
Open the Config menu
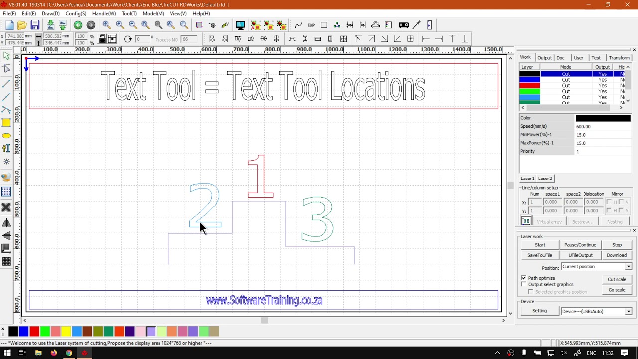click(76, 13)
